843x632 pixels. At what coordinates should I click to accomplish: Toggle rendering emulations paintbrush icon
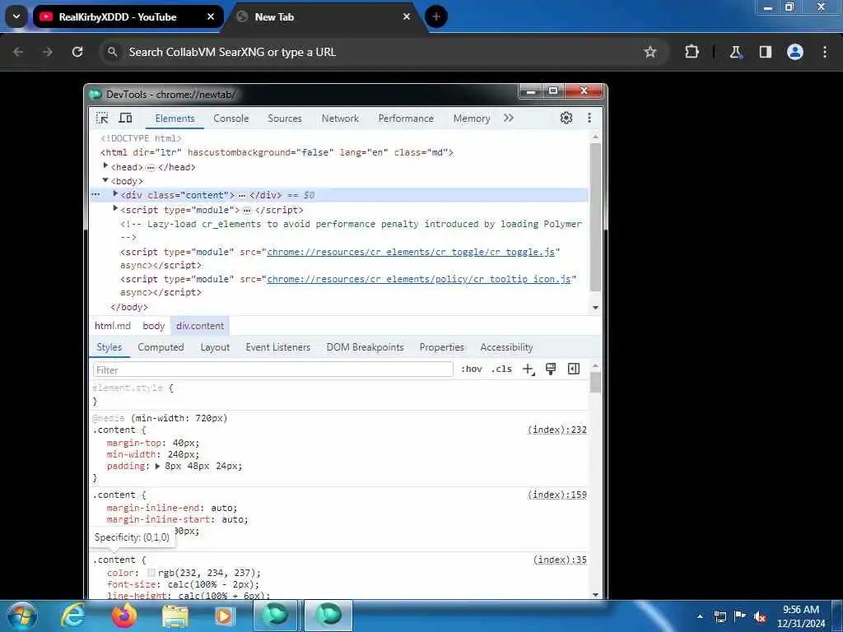coord(551,369)
